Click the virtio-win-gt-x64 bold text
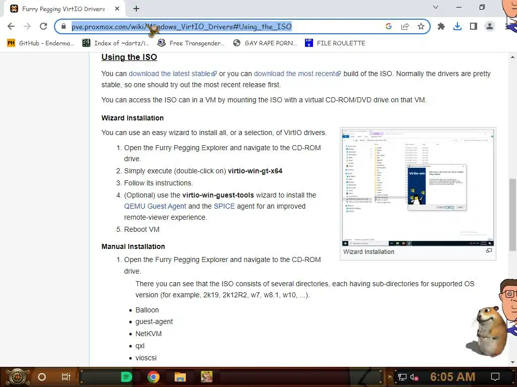517x387 pixels. tap(255, 171)
